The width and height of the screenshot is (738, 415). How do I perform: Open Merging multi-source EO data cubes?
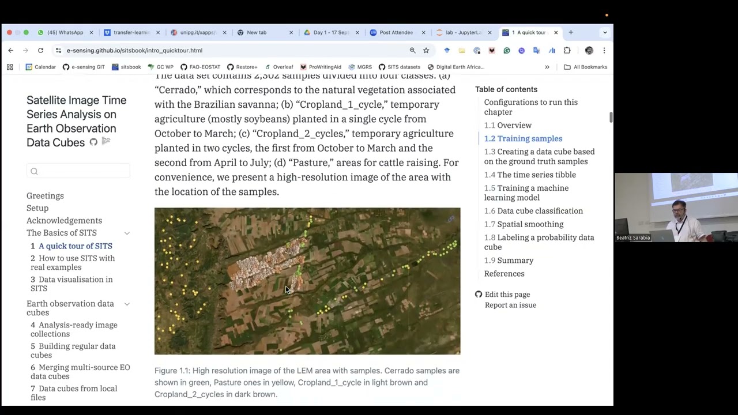[x=80, y=372]
